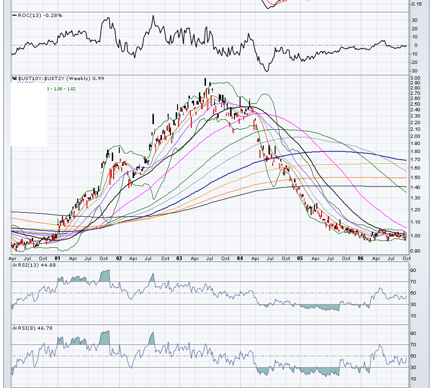
Task: Select the RSI(13) 44.88 indicator label
Action: point(37,265)
